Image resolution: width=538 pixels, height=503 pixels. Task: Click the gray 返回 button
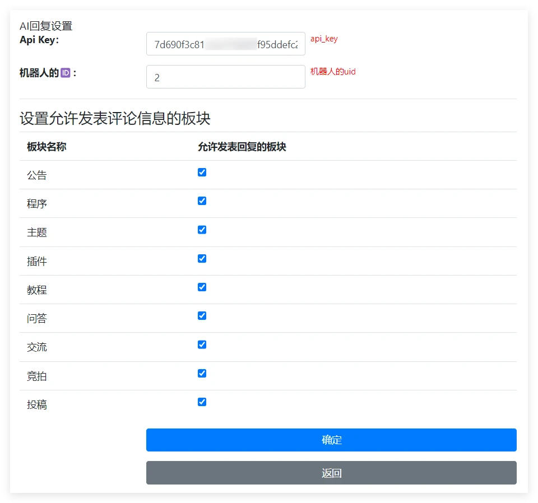pyautogui.click(x=331, y=473)
